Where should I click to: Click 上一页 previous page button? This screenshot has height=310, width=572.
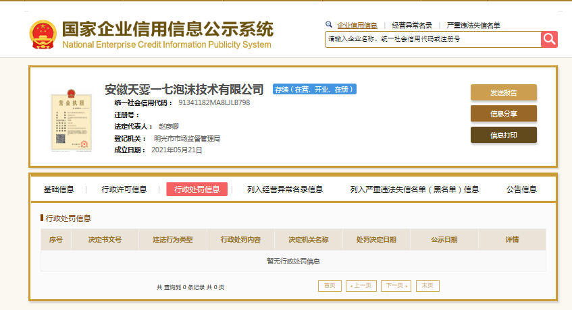coord(361,286)
